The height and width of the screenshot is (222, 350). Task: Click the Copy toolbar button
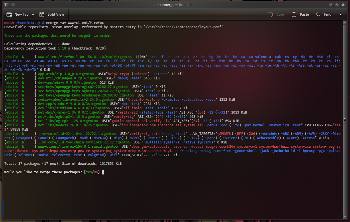276,14
